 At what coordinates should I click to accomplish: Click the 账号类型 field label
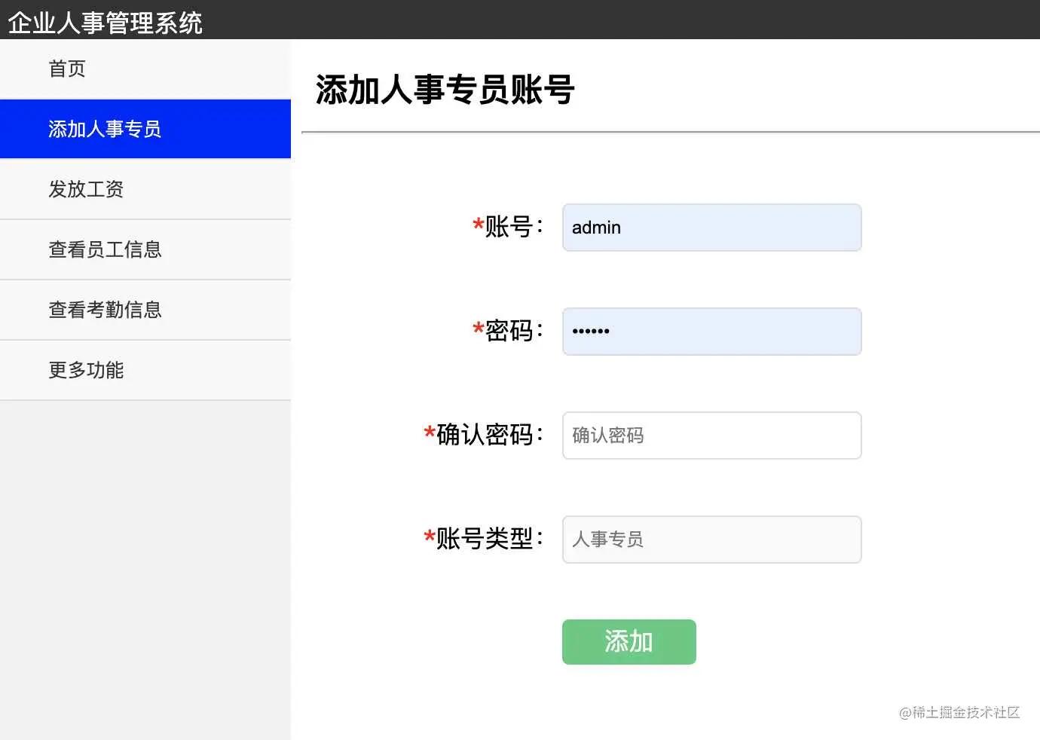484,538
